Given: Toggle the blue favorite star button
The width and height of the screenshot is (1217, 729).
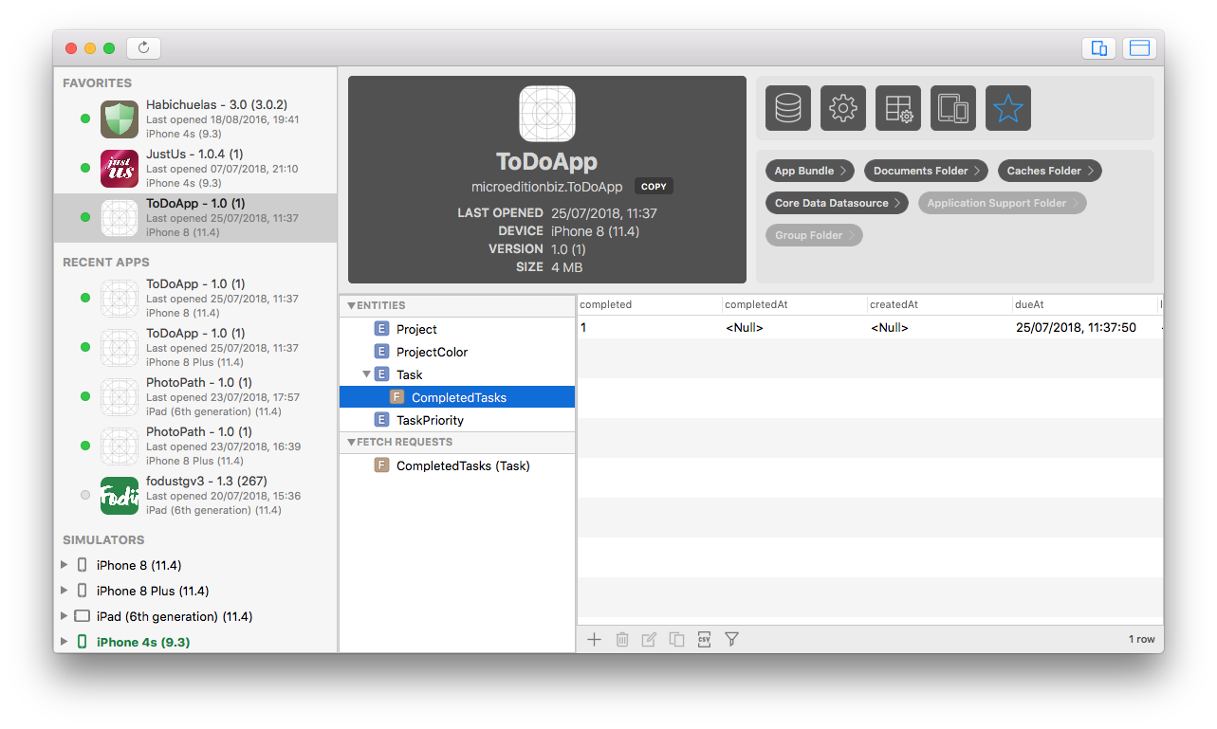Looking at the screenshot, I should click(1007, 108).
